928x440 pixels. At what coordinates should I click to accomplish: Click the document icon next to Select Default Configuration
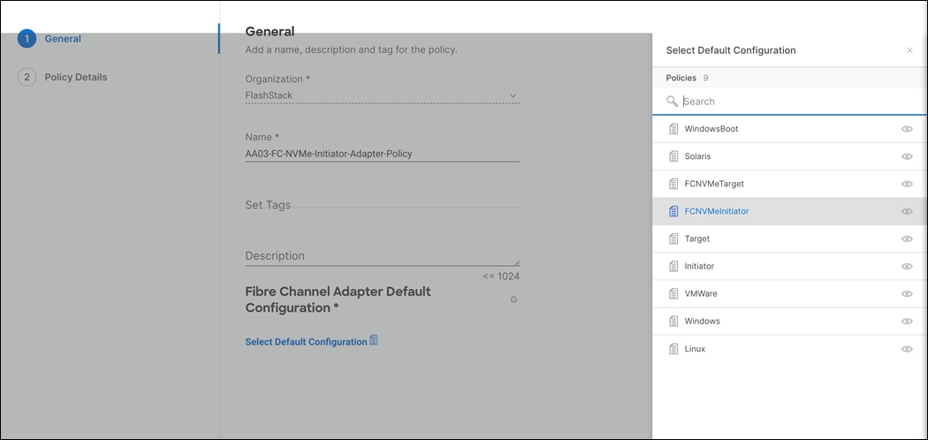(374, 341)
